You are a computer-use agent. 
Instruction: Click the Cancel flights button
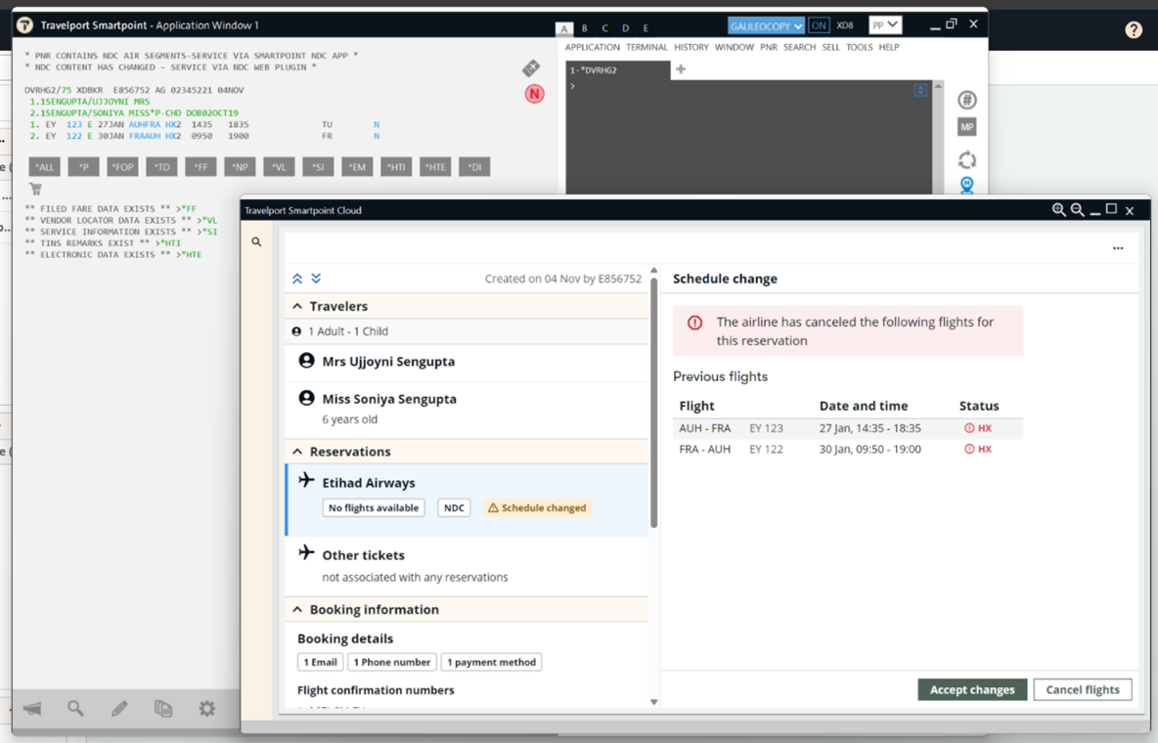coord(1082,689)
